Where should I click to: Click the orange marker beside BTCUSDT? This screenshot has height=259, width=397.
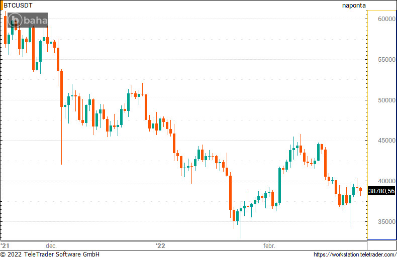click(x=2, y=6)
